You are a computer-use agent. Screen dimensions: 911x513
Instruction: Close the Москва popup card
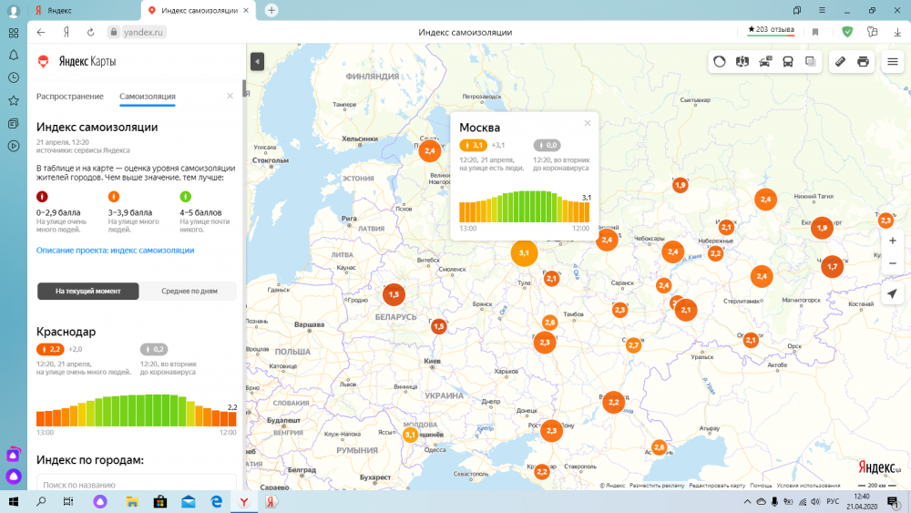click(588, 123)
